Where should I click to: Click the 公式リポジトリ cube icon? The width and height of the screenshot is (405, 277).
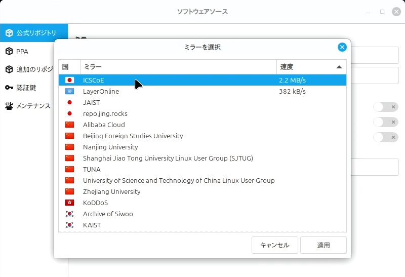(x=9, y=33)
